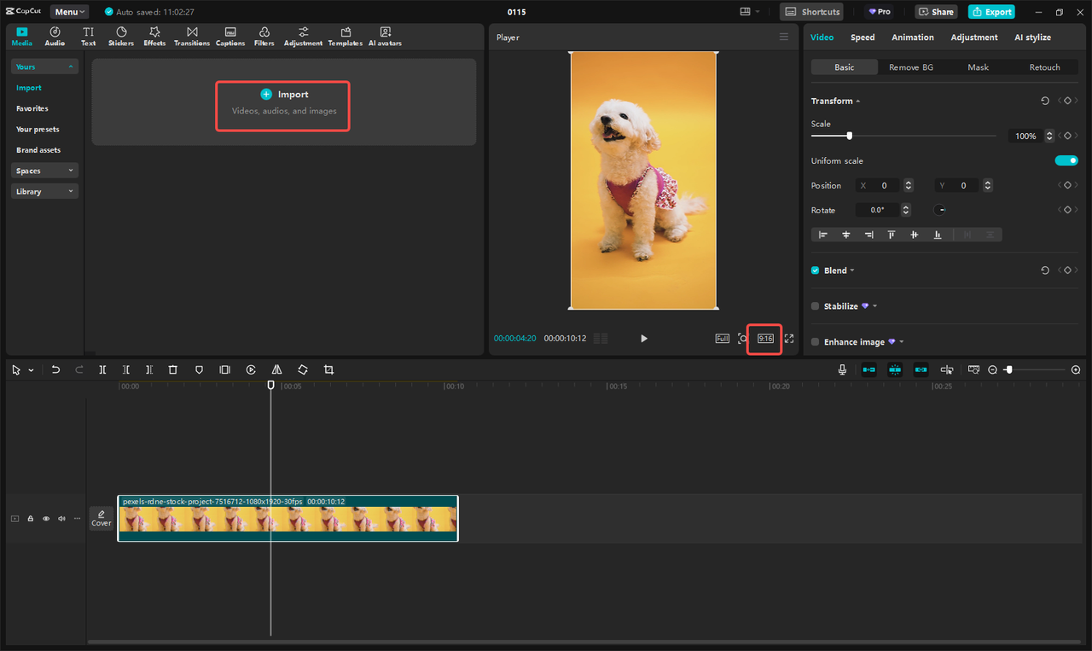Open the Transitions panel
The image size is (1092, 651).
pyautogui.click(x=191, y=35)
